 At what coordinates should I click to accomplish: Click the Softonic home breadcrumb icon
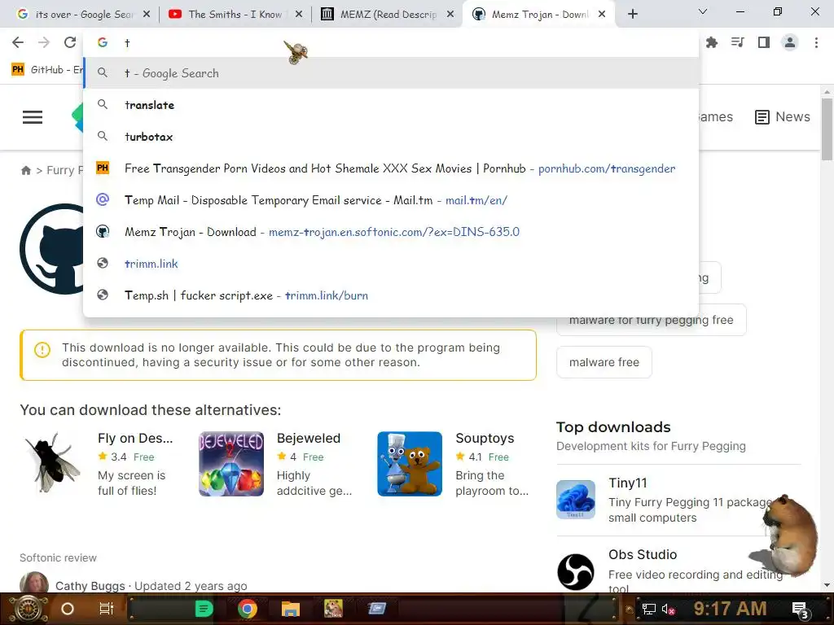(25, 171)
